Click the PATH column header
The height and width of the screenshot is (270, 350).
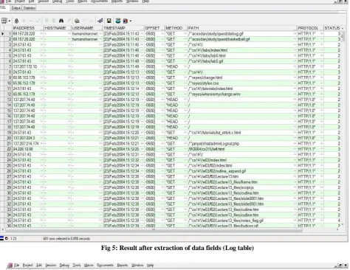coord(242,28)
